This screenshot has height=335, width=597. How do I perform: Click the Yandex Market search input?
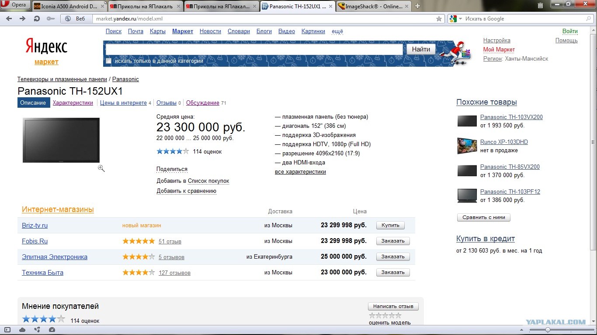(254, 49)
